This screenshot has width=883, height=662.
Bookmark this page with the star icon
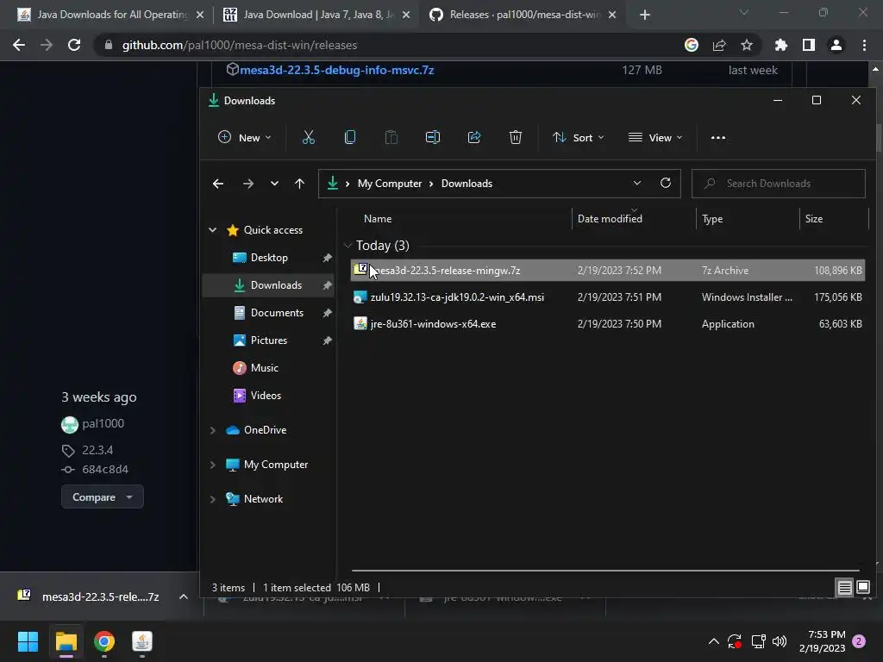coord(747,45)
